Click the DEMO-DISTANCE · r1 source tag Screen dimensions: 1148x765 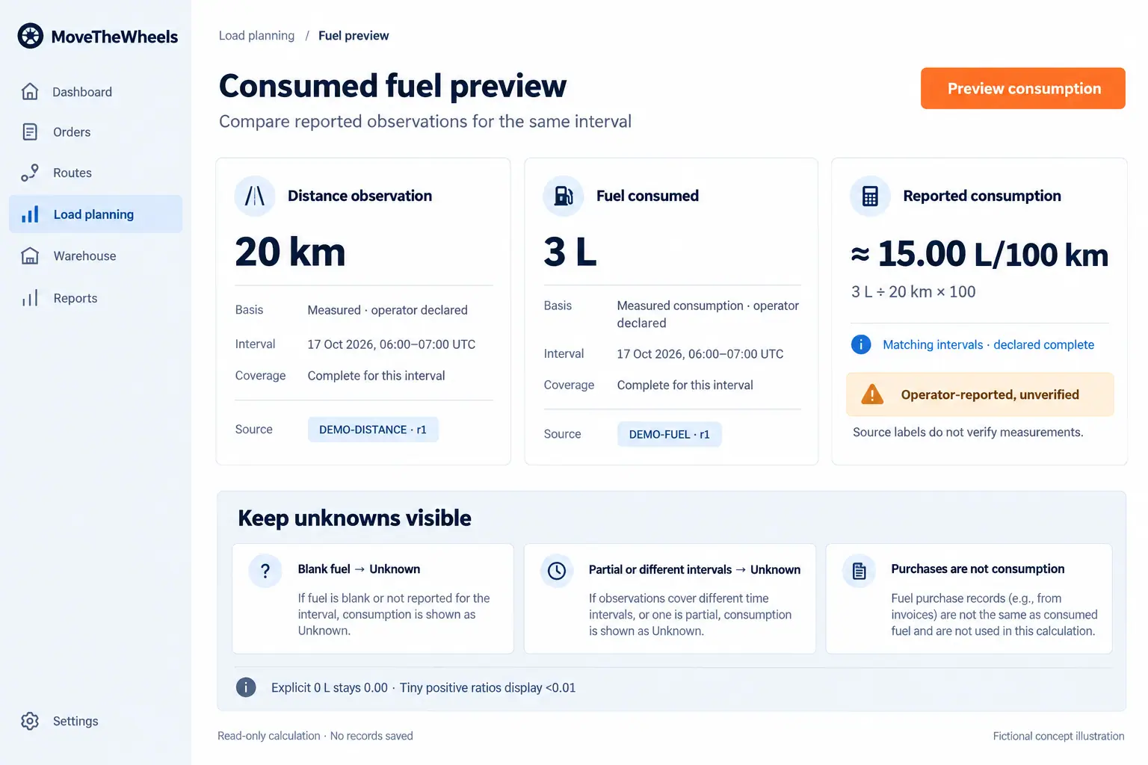pos(373,430)
